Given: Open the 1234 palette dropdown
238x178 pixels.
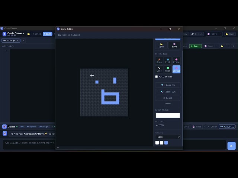Looking at the screenshot, I should (168, 137).
